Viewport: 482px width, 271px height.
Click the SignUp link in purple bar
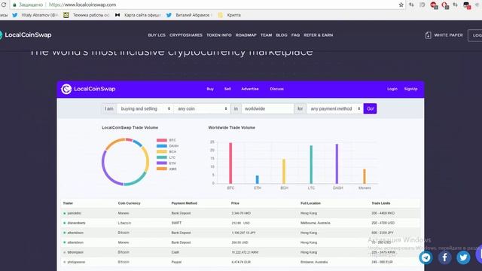[410, 89]
